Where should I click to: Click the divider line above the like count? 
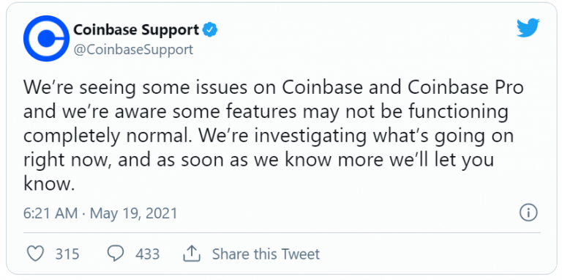coord(282,232)
